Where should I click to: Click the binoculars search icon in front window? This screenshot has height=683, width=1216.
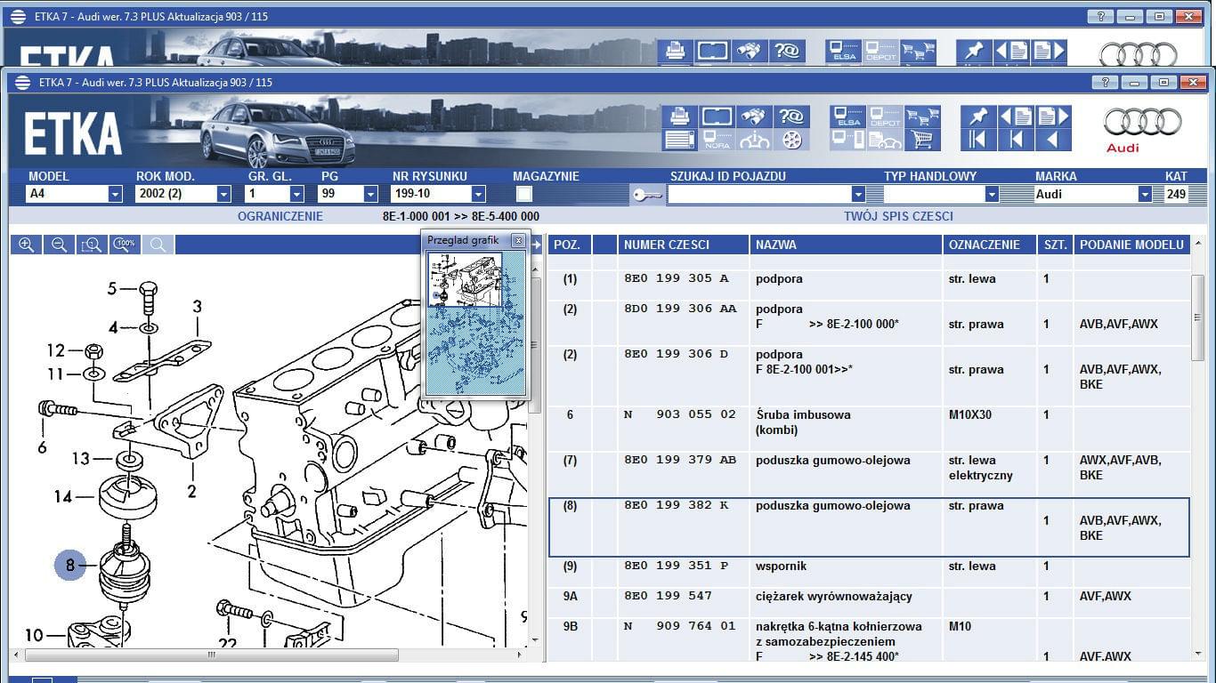pos(753,117)
